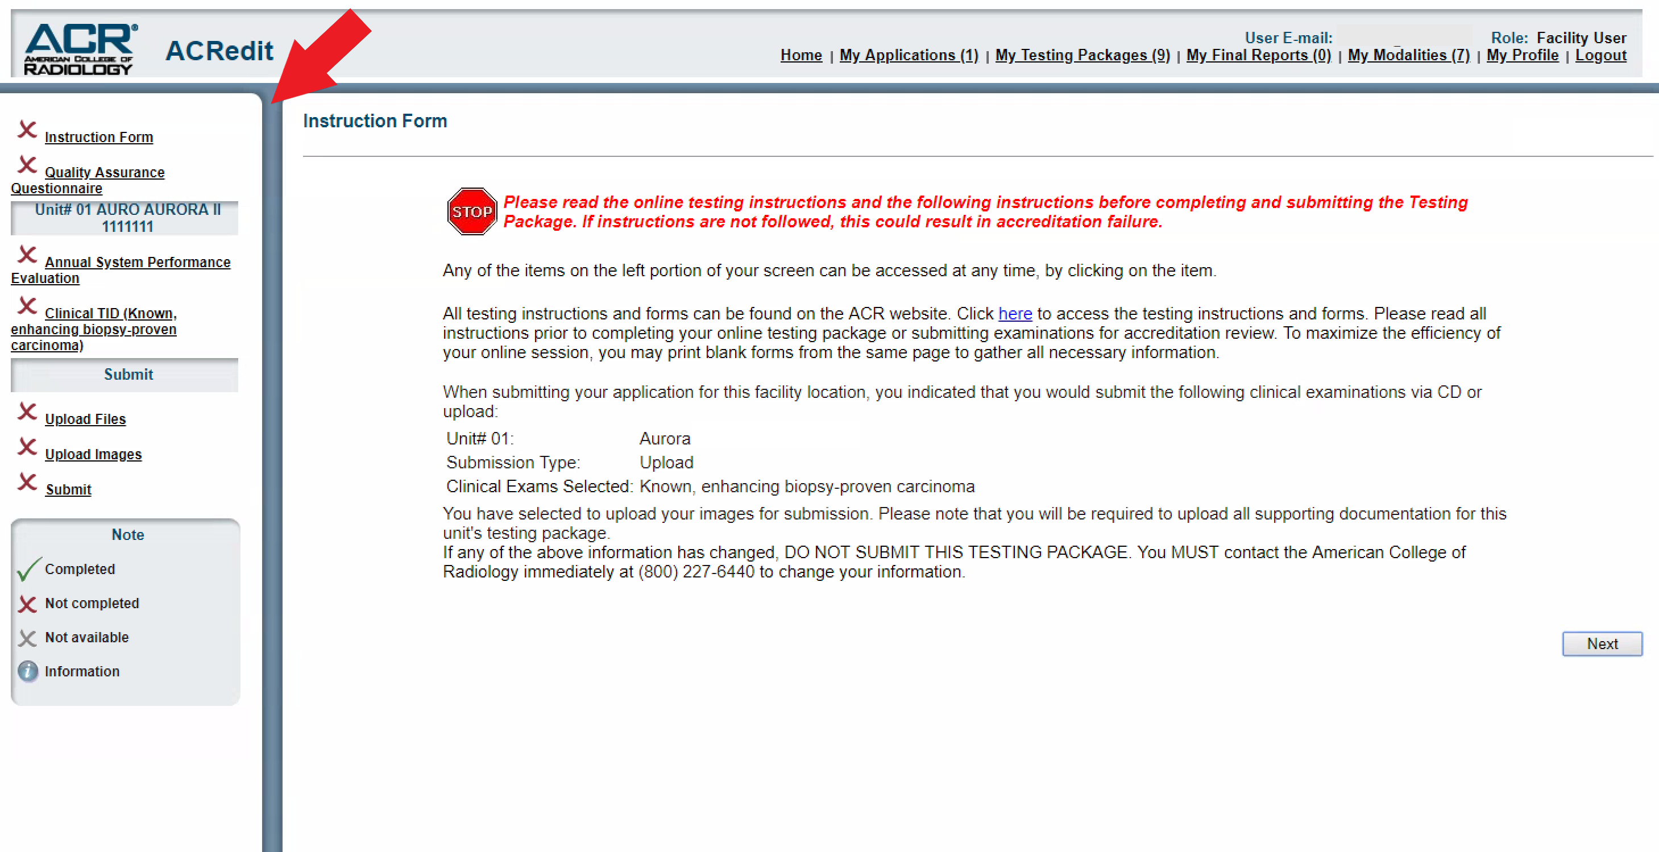This screenshot has width=1659, height=852.
Task: Click the red X beside Quality Assurance Questionnaire
Action: [27, 165]
